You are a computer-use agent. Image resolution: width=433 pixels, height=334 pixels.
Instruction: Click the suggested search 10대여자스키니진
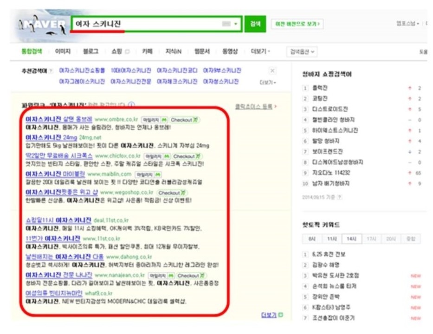[x=131, y=71]
